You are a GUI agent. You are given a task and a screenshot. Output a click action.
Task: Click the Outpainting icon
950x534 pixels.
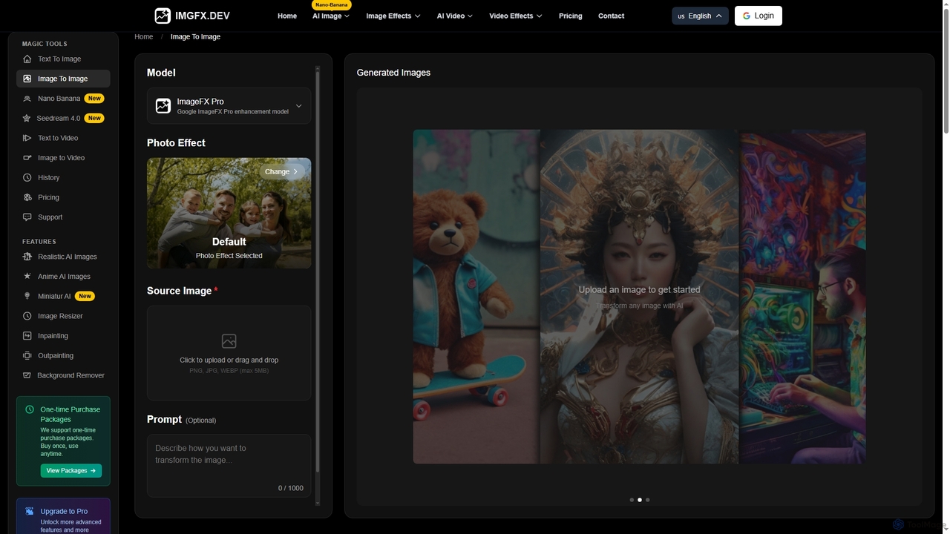tap(27, 355)
